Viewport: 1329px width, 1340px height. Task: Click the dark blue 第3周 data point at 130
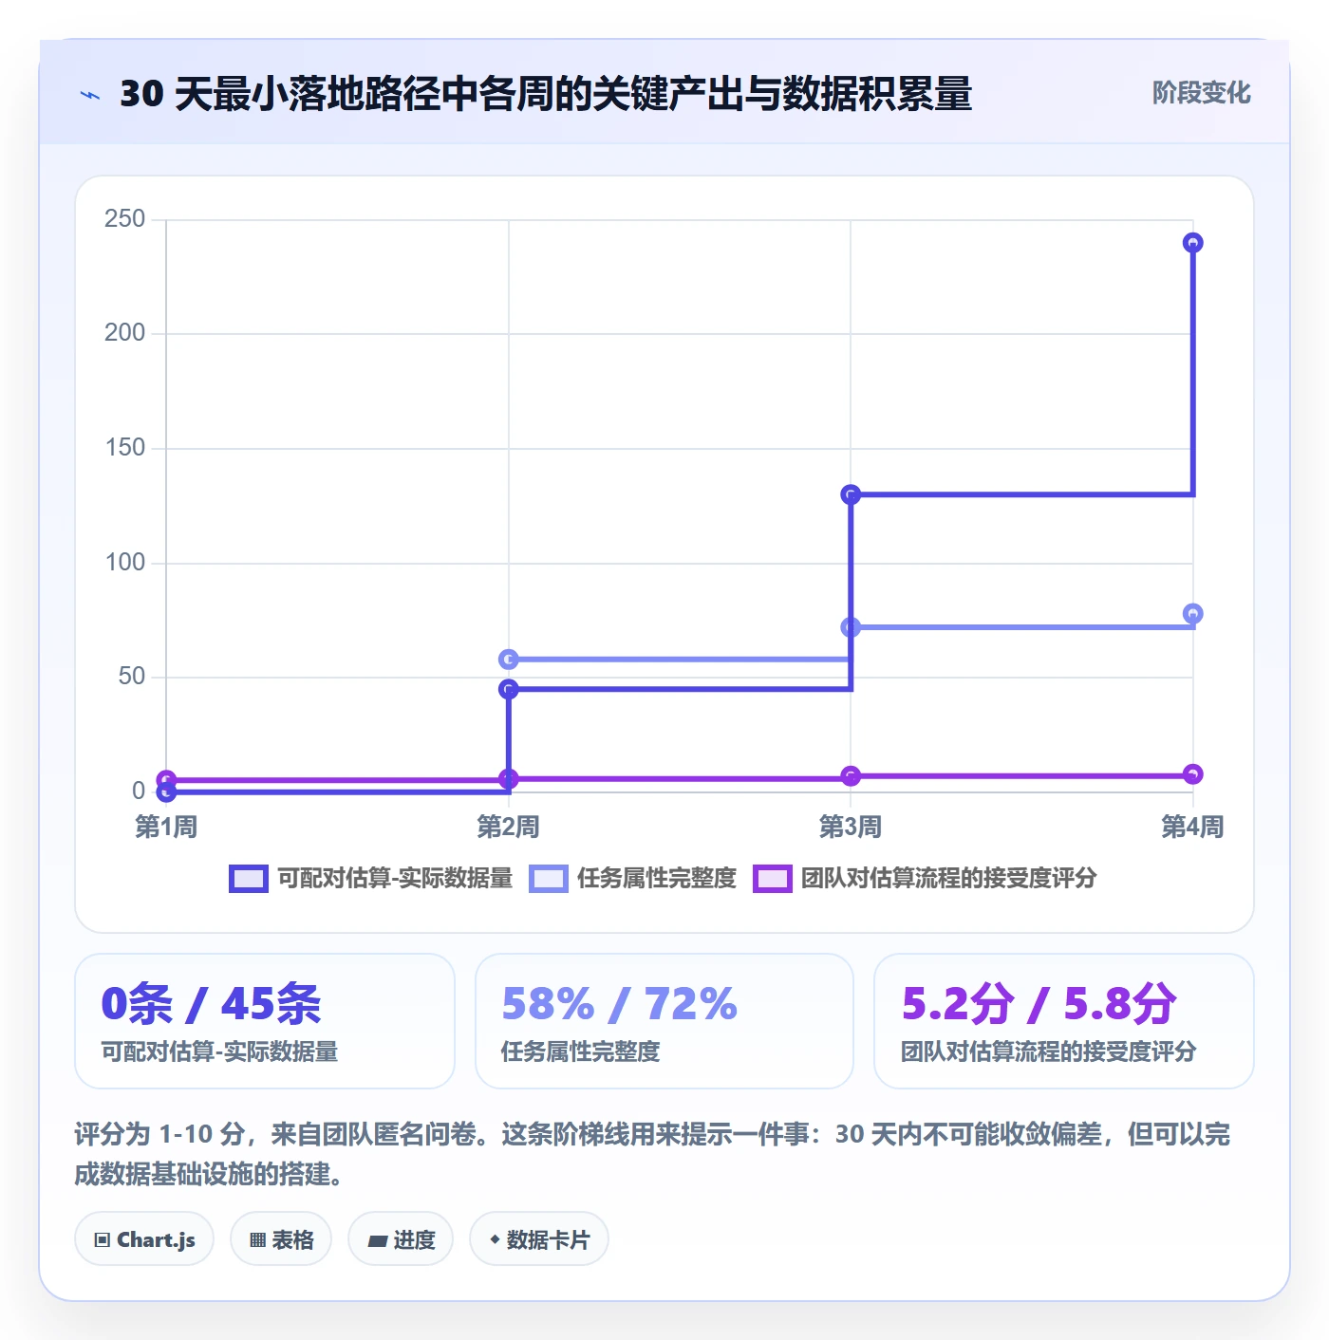pos(851,494)
